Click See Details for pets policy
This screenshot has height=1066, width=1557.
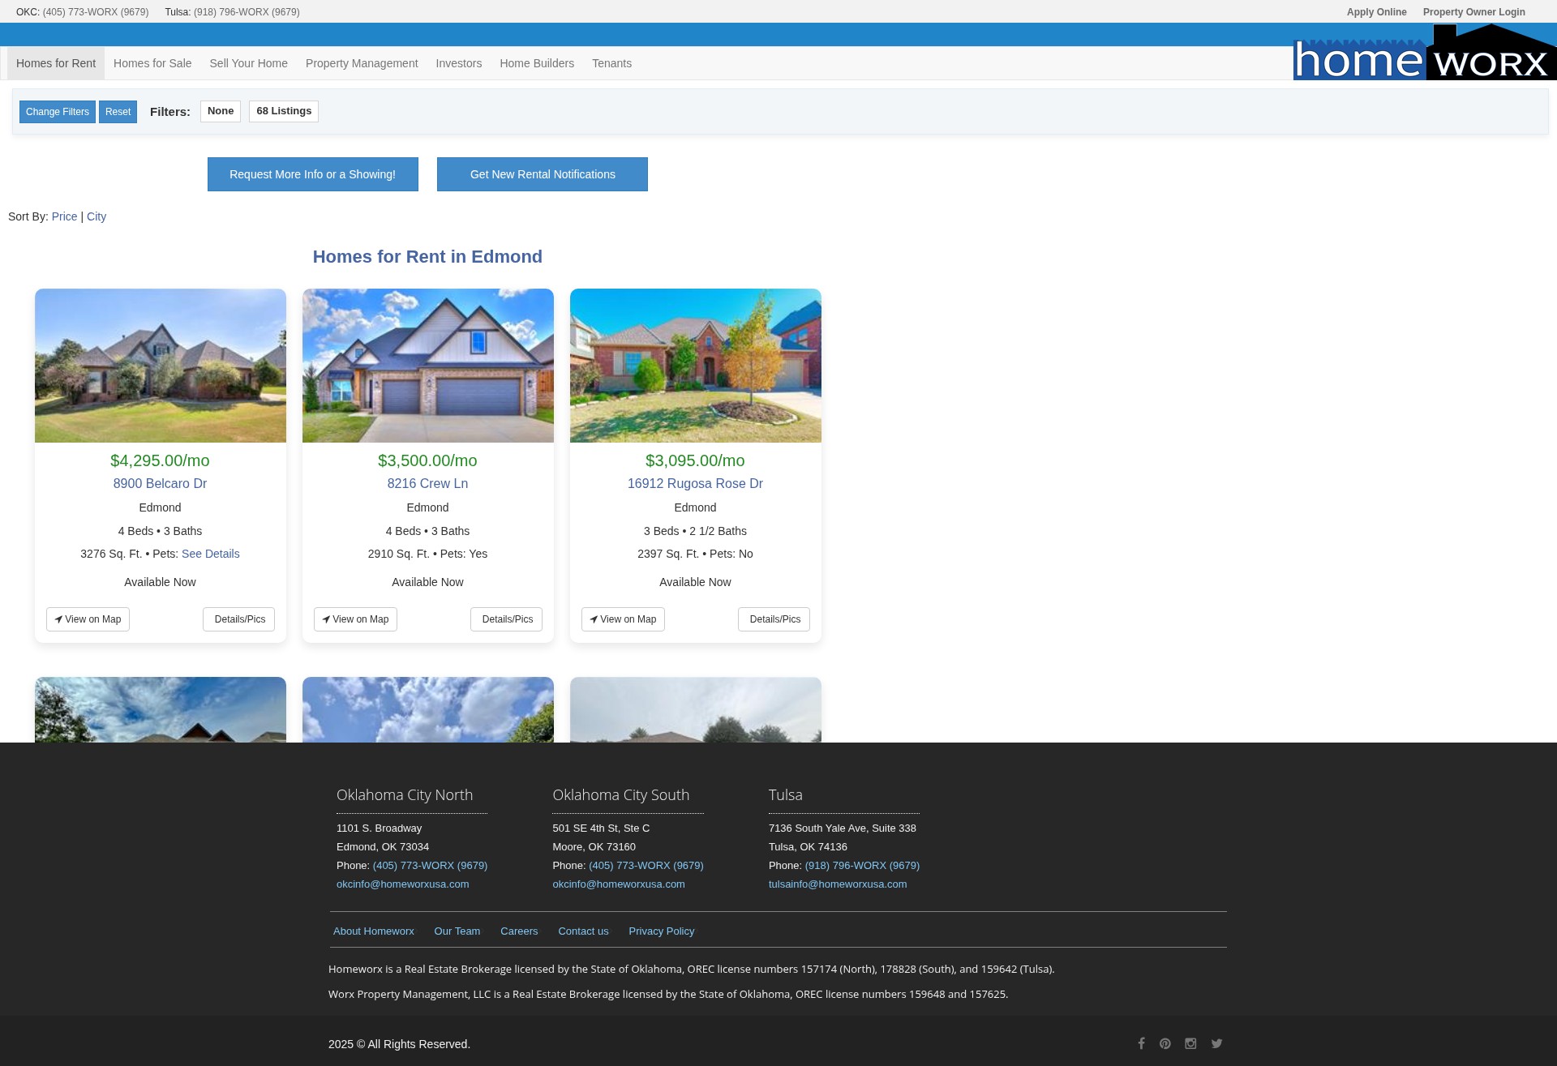[x=211, y=554]
